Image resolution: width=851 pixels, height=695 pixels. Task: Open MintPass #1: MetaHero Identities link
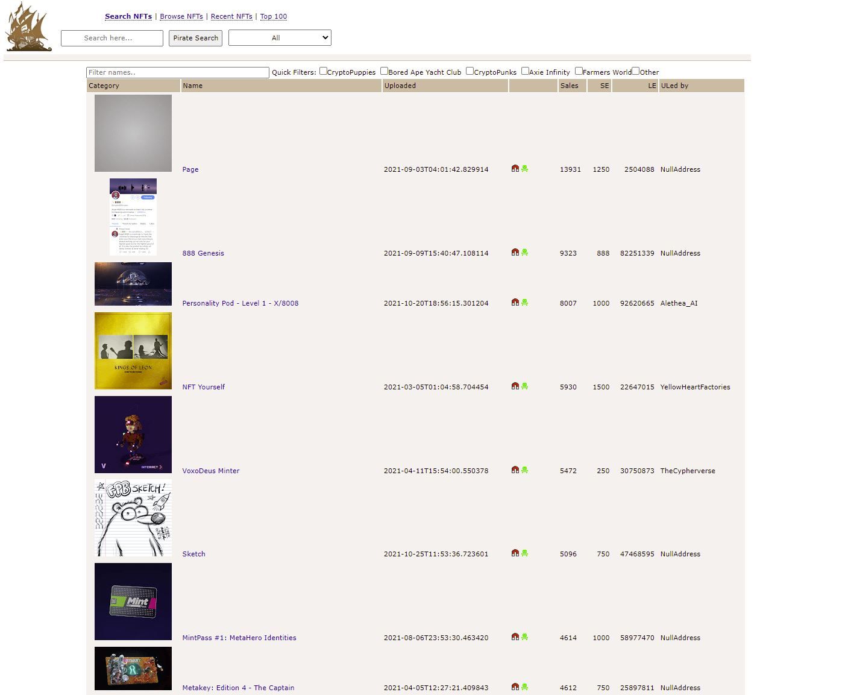(239, 638)
